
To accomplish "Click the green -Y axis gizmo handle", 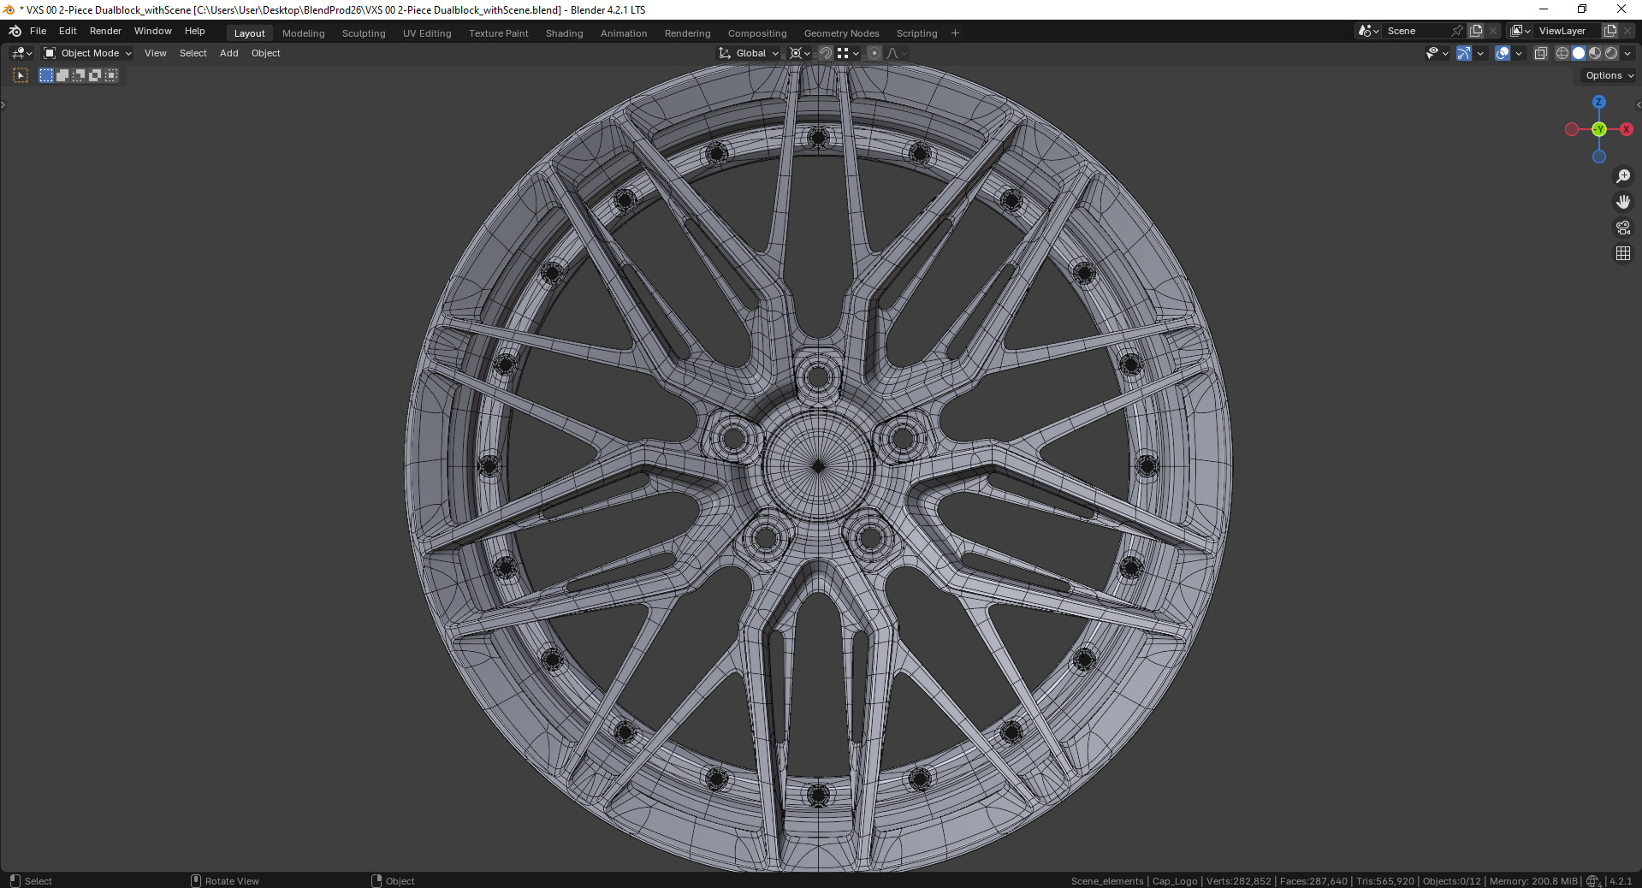I will pos(1598,129).
